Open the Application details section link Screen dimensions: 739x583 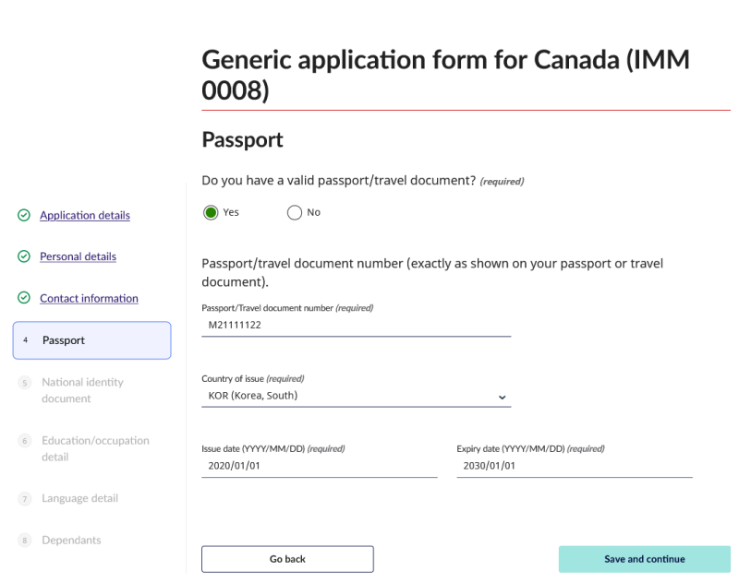pyautogui.click(x=85, y=215)
